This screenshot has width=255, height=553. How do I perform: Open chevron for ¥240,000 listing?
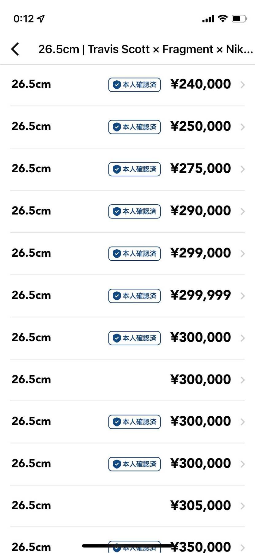coord(242,85)
